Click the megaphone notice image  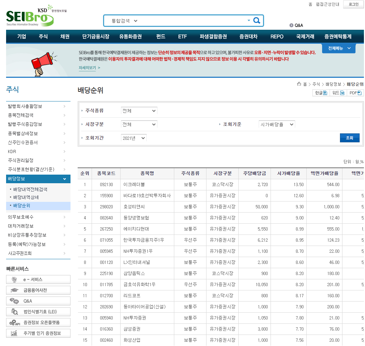click(44, 64)
